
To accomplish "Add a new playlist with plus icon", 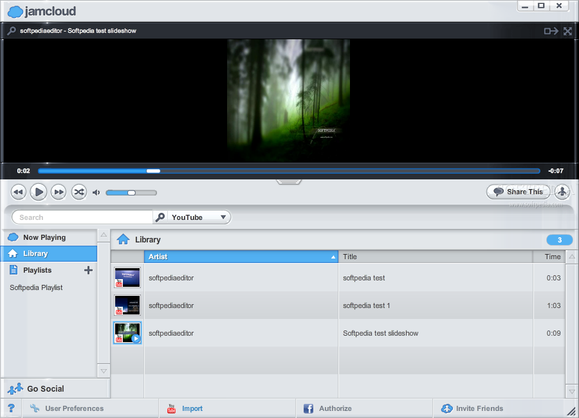I will click(x=88, y=270).
